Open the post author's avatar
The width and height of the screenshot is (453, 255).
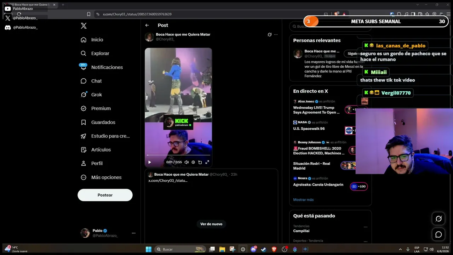coord(149,37)
